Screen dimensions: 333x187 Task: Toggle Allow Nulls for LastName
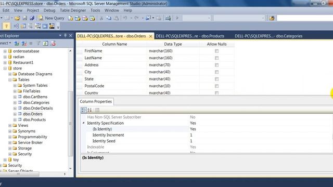tap(216, 58)
